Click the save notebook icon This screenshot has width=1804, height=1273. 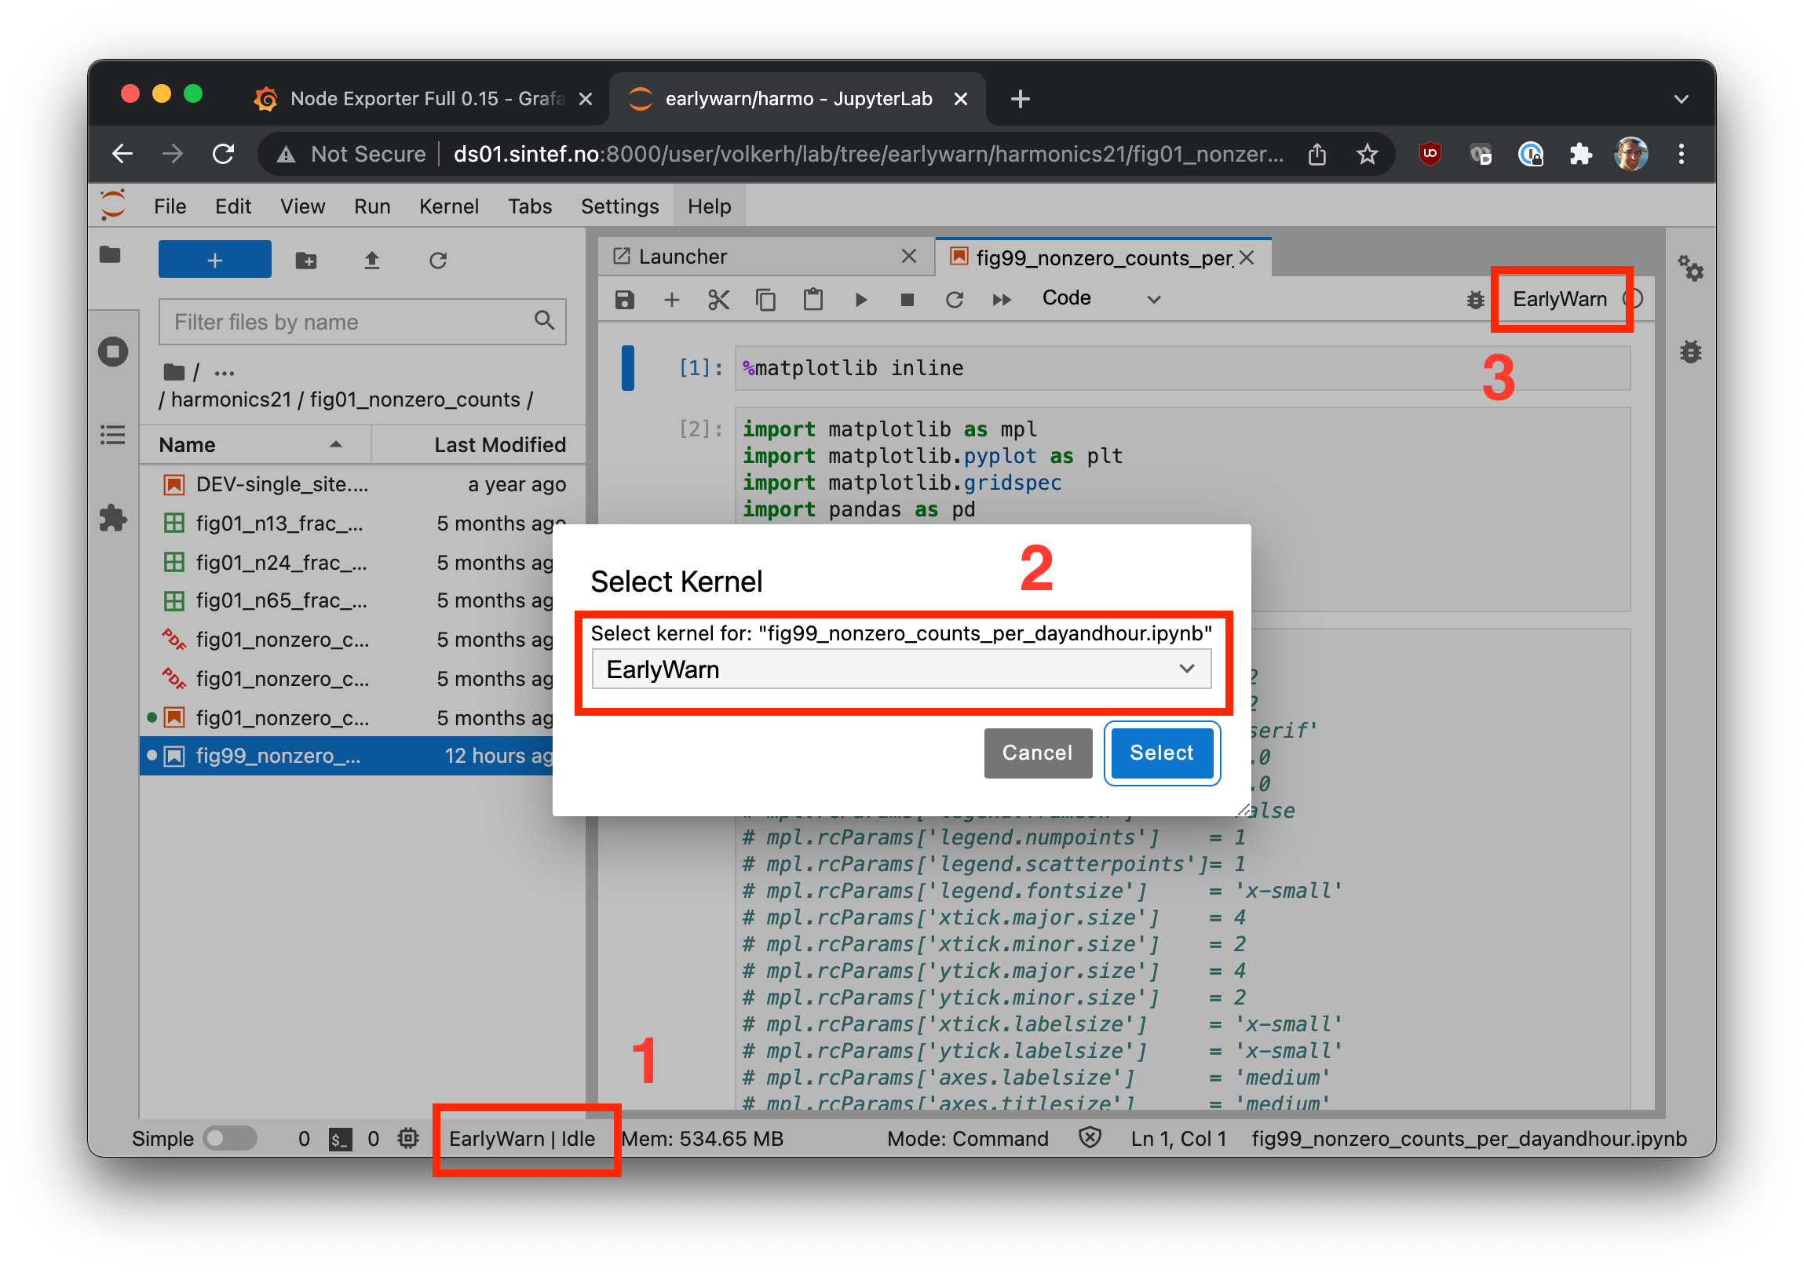[625, 299]
